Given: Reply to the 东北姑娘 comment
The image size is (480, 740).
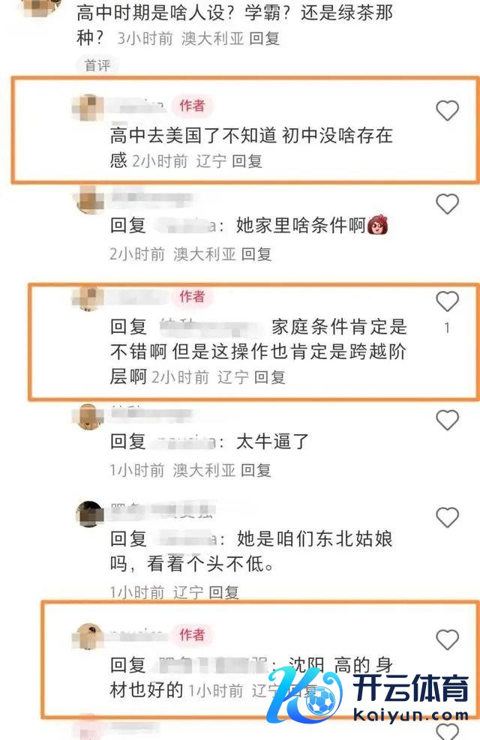Looking at the screenshot, I should (x=223, y=592).
